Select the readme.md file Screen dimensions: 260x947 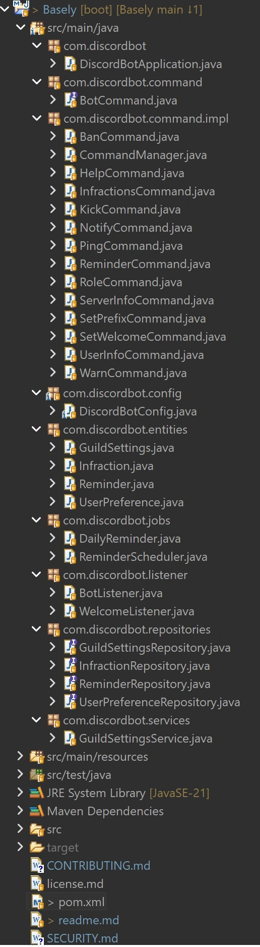click(89, 920)
